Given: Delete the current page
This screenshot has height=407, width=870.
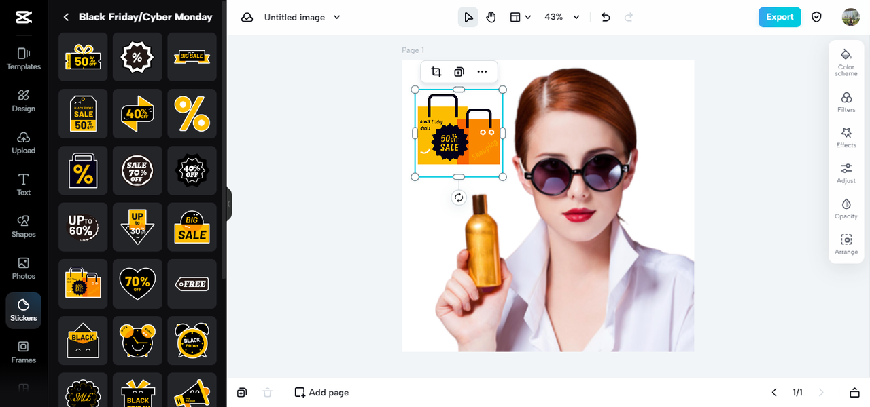Looking at the screenshot, I should pos(268,393).
